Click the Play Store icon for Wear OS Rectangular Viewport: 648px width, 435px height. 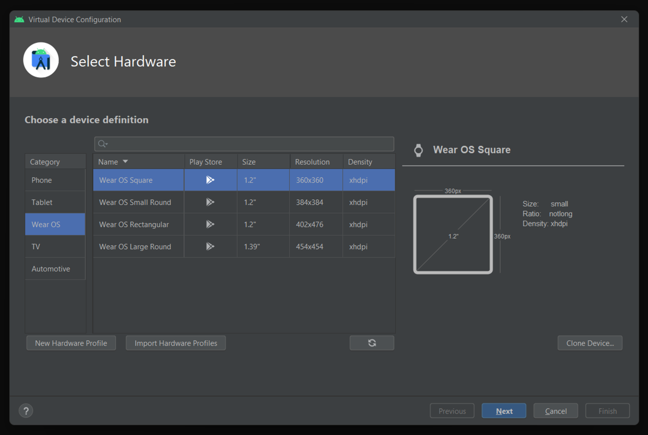pyautogui.click(x=210, y=224)
